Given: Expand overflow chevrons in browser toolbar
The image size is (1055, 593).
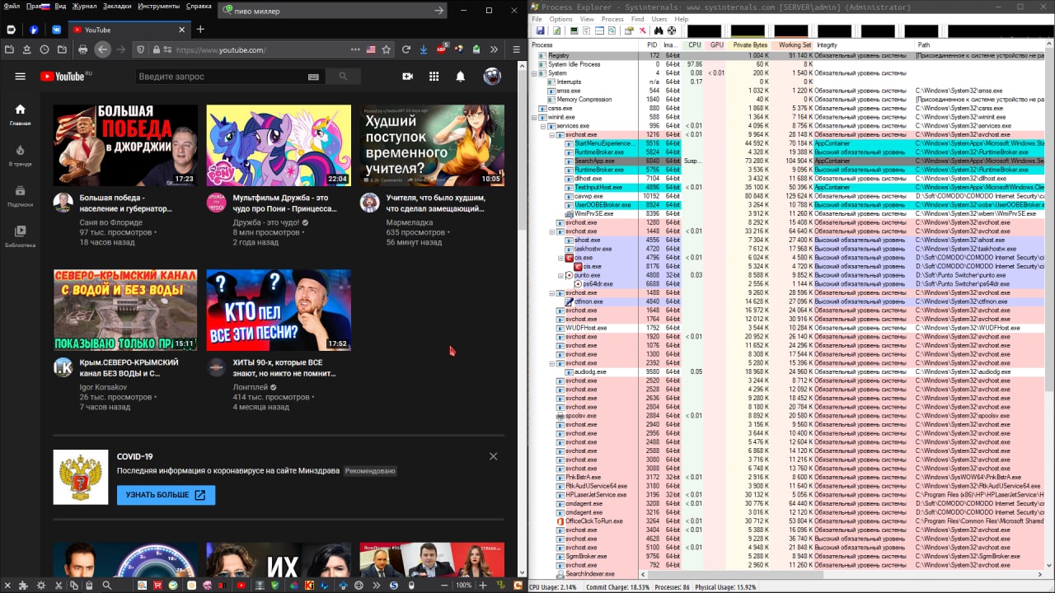Looking at the screenshot, I should click(495, 49).
